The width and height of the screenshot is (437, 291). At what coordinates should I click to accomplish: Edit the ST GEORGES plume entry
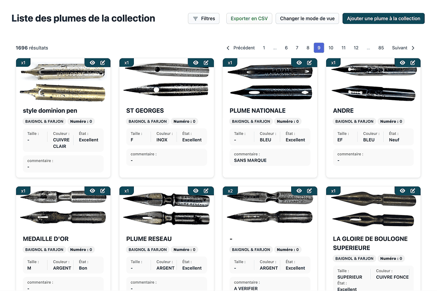point(207,63)
